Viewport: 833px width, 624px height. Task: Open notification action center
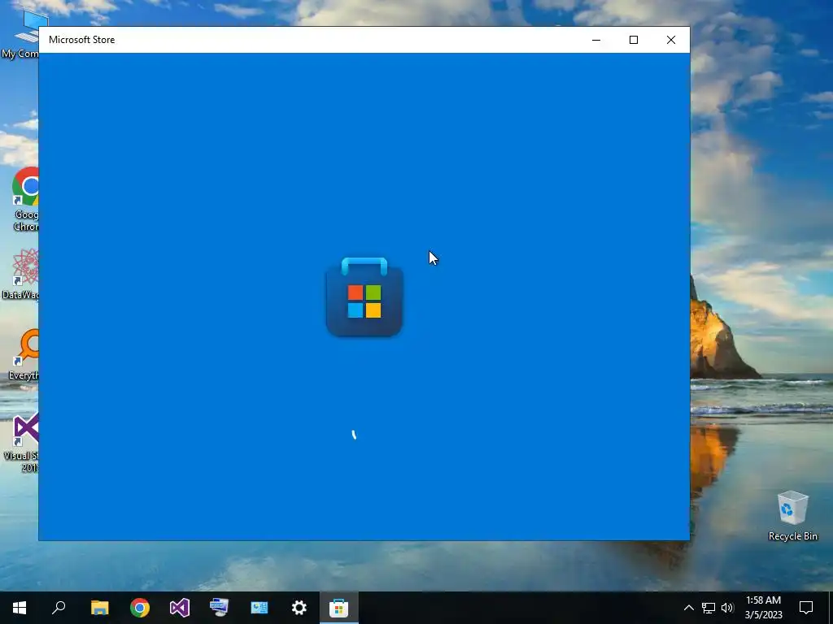(806, 608)
